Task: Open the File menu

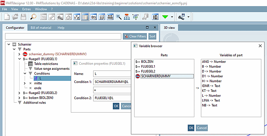Action: pyautogui.click(x=5, y=9)
